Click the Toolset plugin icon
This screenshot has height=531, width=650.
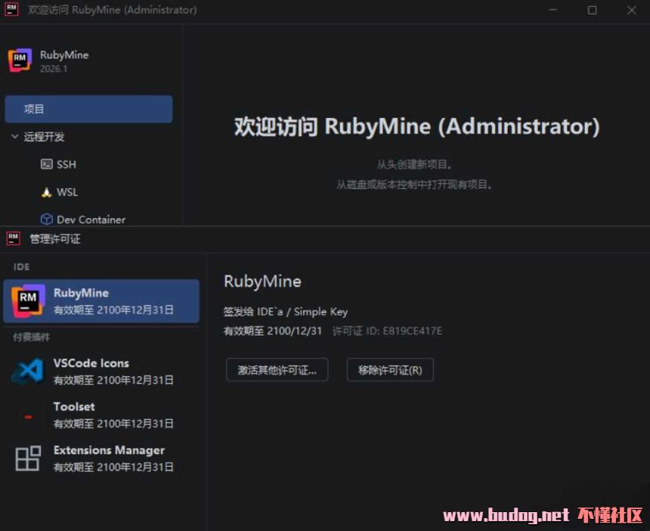28,417
